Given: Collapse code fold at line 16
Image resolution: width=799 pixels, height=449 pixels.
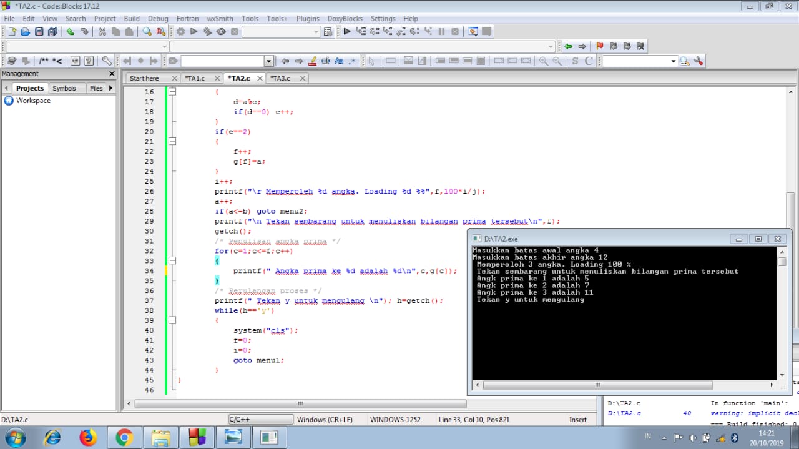Looking at the screenshot, I should pos(172,92).
